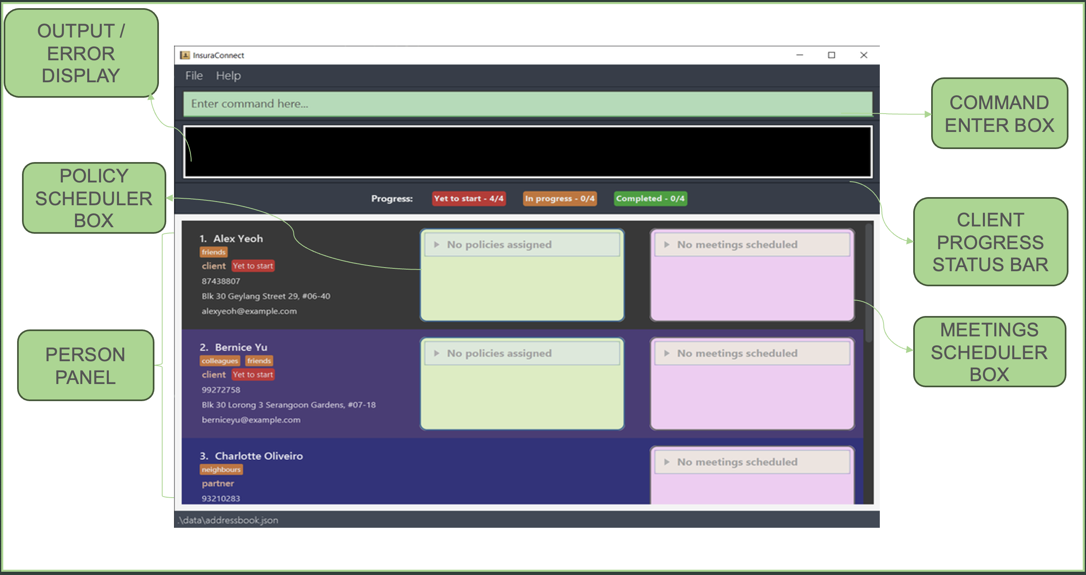Click address 'Blk 30 Lorong 3 Serangoon Gardens, #07-18'

pos(289,405)
